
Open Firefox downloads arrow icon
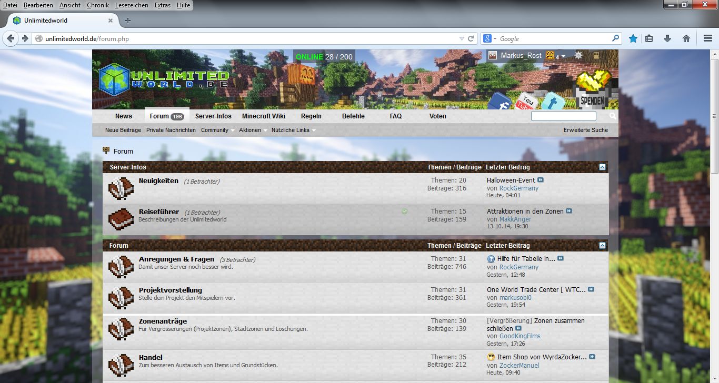(667, 38)
